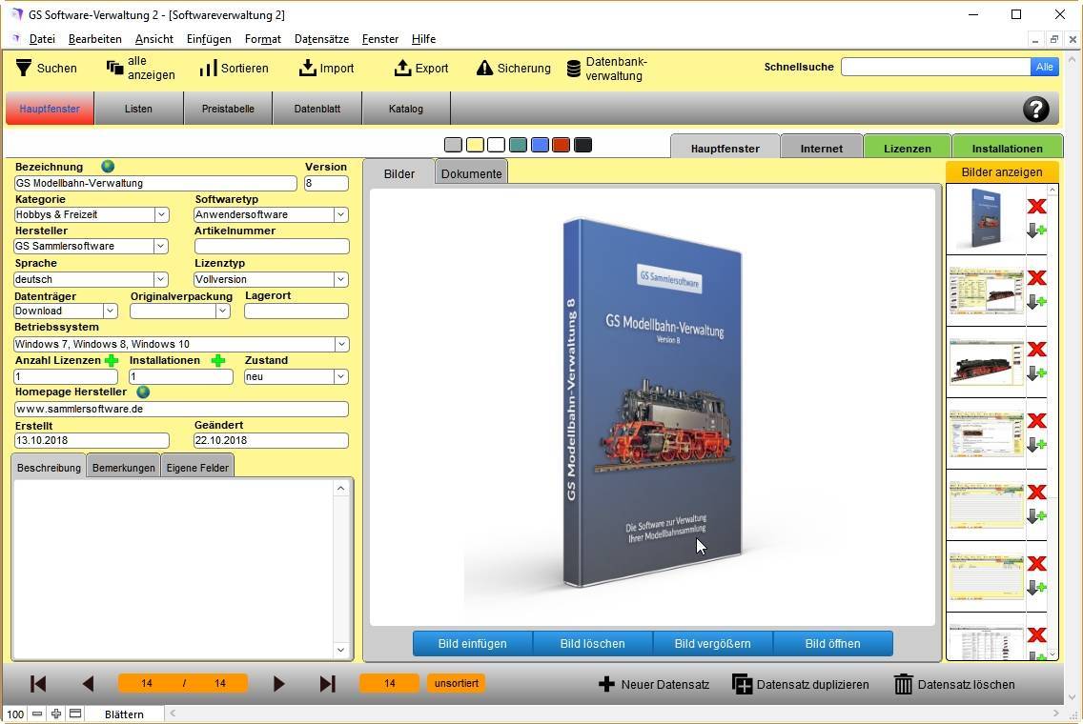This screenshot has height=724, width=1083.
Task: Switch to the Lizenzen tab
Action: (907, 149)
